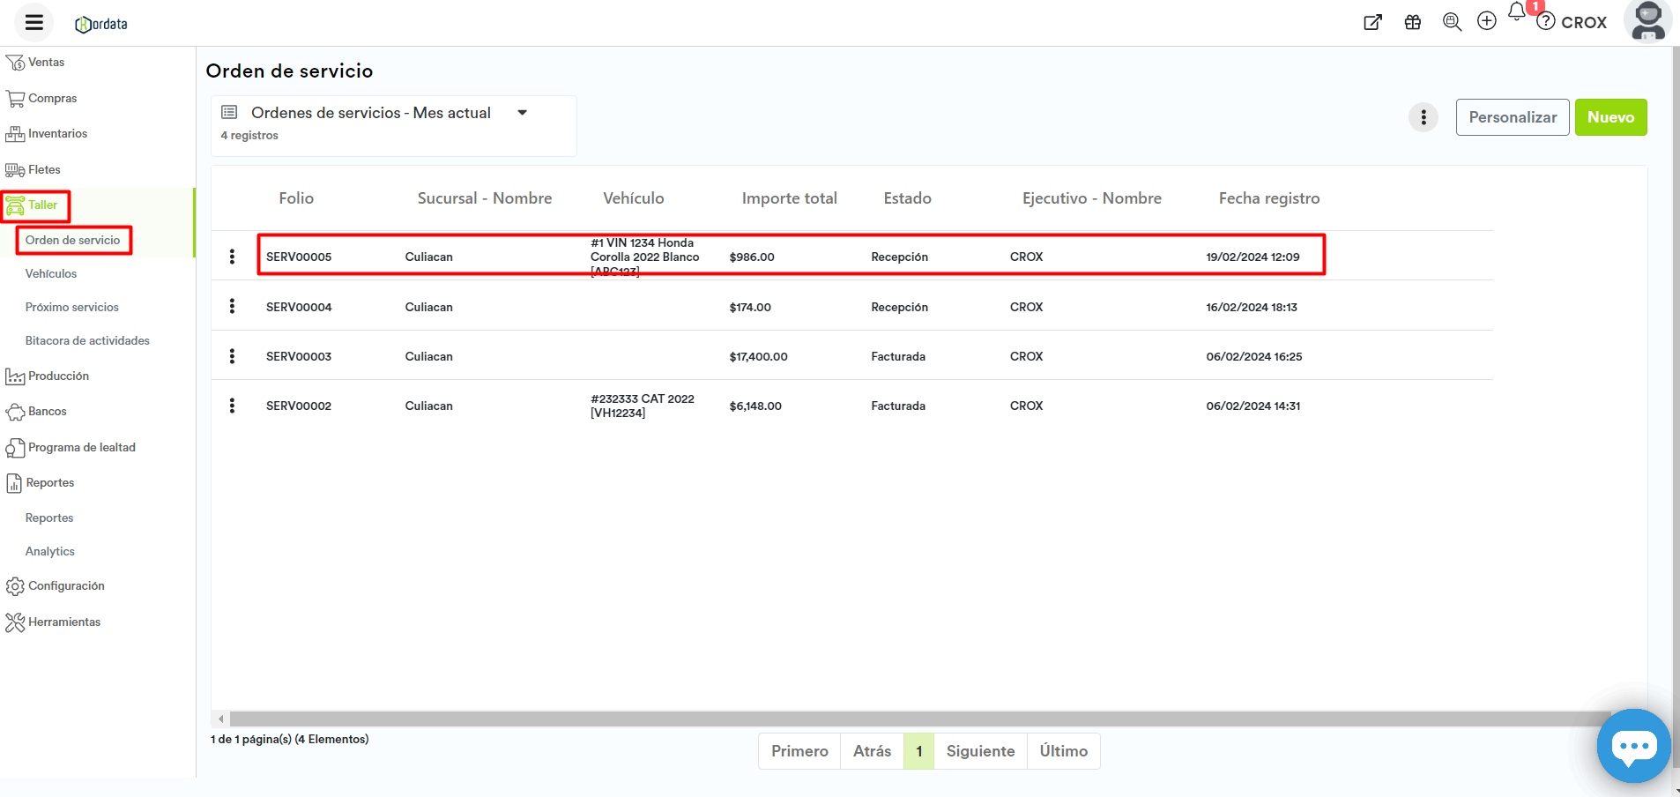Open the hamburger menu icon
The height and width of the screenshot is (797, 1680).
click(x=34, y=23)
